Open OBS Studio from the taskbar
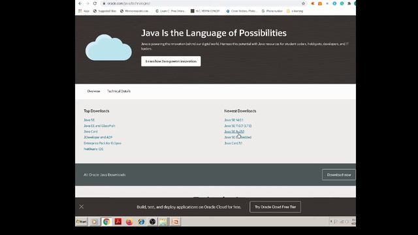 (152, 222)
